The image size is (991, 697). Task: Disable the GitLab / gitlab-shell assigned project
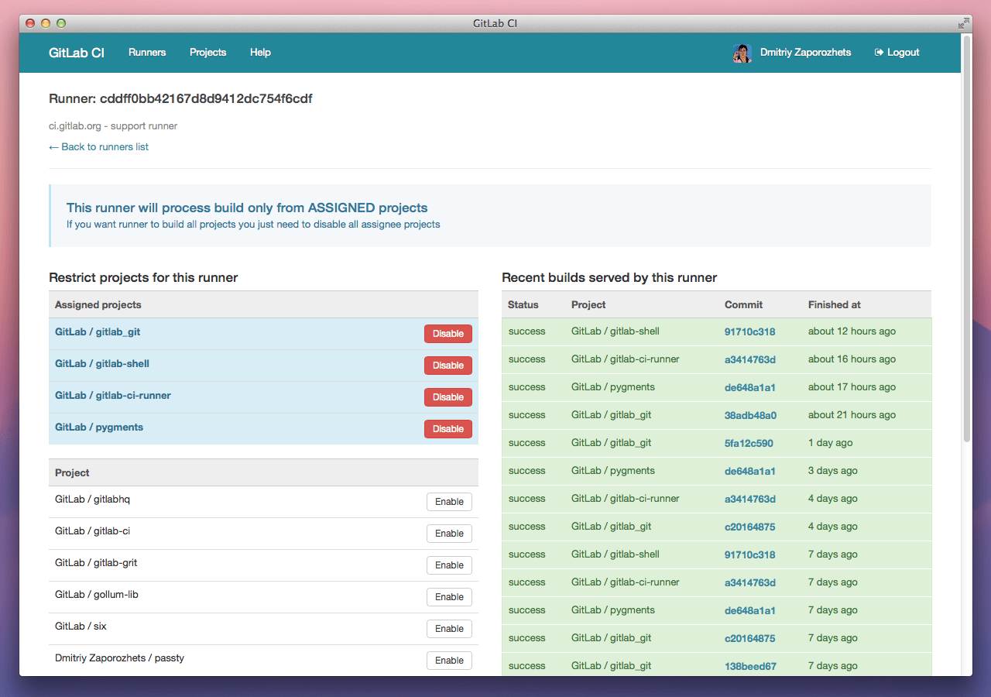[447, 365]
